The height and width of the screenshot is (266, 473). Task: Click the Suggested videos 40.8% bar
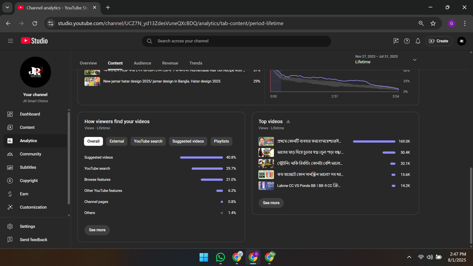tap(201, 158)
